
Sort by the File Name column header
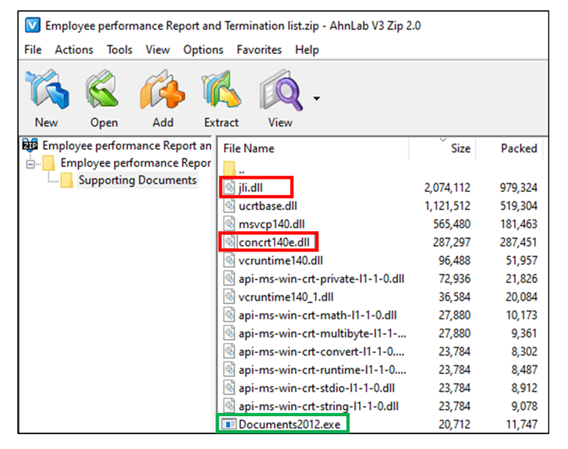(248, 148)
